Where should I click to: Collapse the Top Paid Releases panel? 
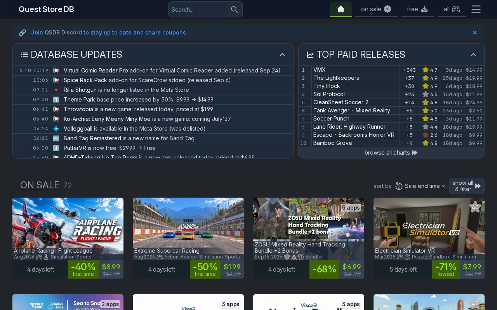coord(473,55)
